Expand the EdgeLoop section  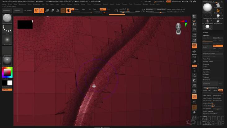[x=206, y=64]
